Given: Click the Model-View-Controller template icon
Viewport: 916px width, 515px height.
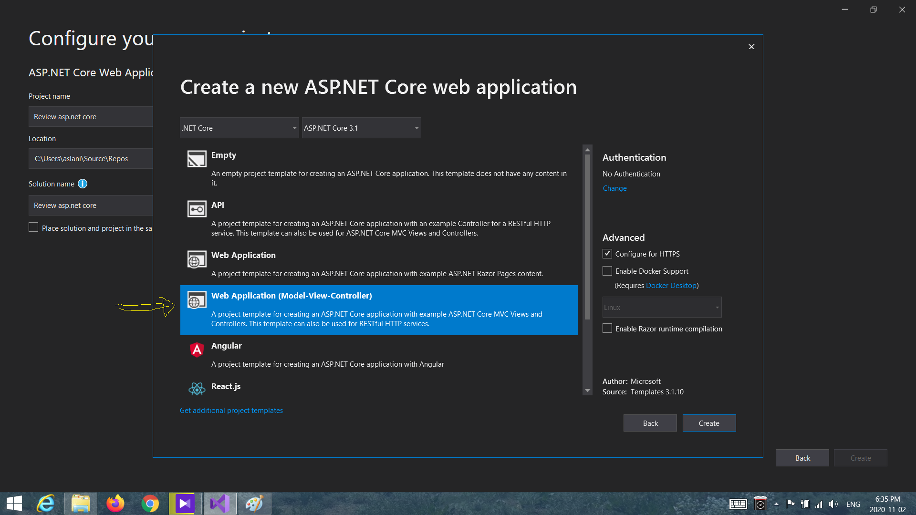Looking at the screenshot, I should [197, 300].
